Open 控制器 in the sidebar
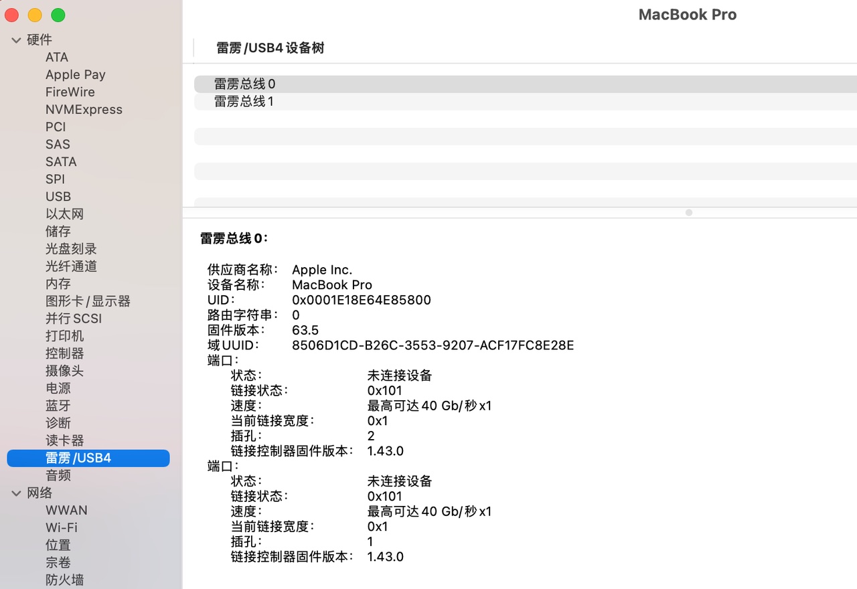Viewport: 857px width, 589px height. (x=65, y=353)
